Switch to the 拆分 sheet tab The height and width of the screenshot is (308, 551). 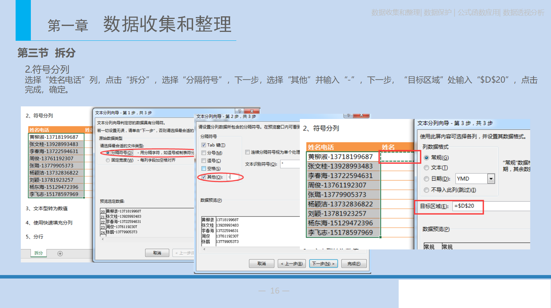click(39, 253)
